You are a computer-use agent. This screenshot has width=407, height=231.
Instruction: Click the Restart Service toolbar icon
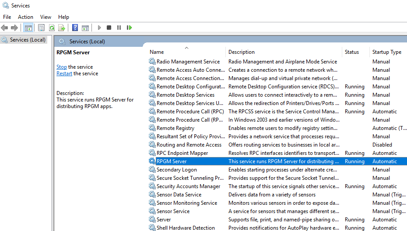coord(129,28)
